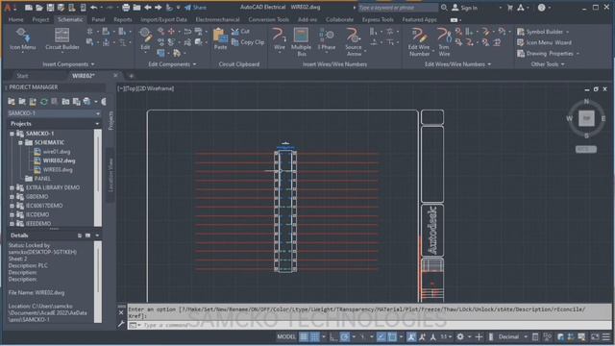This screenshot has width=615, height=346.
Task: Expand the EXTRA LIBRARY DEMO project node
Action: (x=12, y=187)
